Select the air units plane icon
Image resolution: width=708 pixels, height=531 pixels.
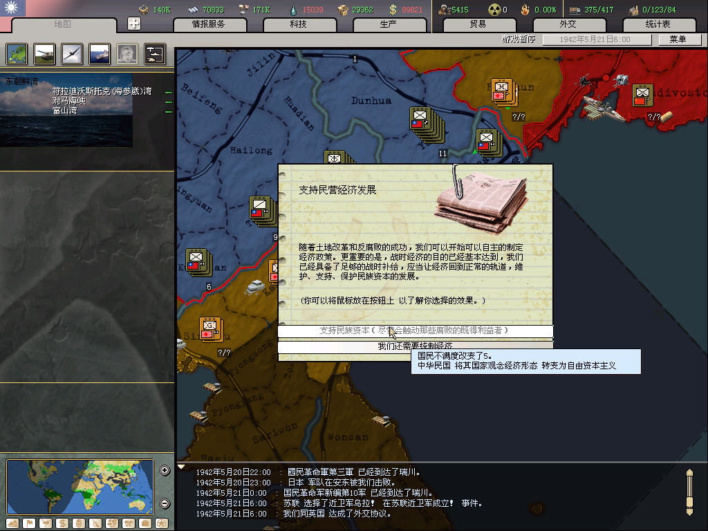pyautogui.click(x=72, y=54)
